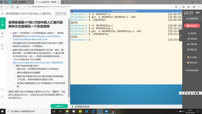Open the browser home page
The width and height of the screenshot is (202, 114).
18,7
